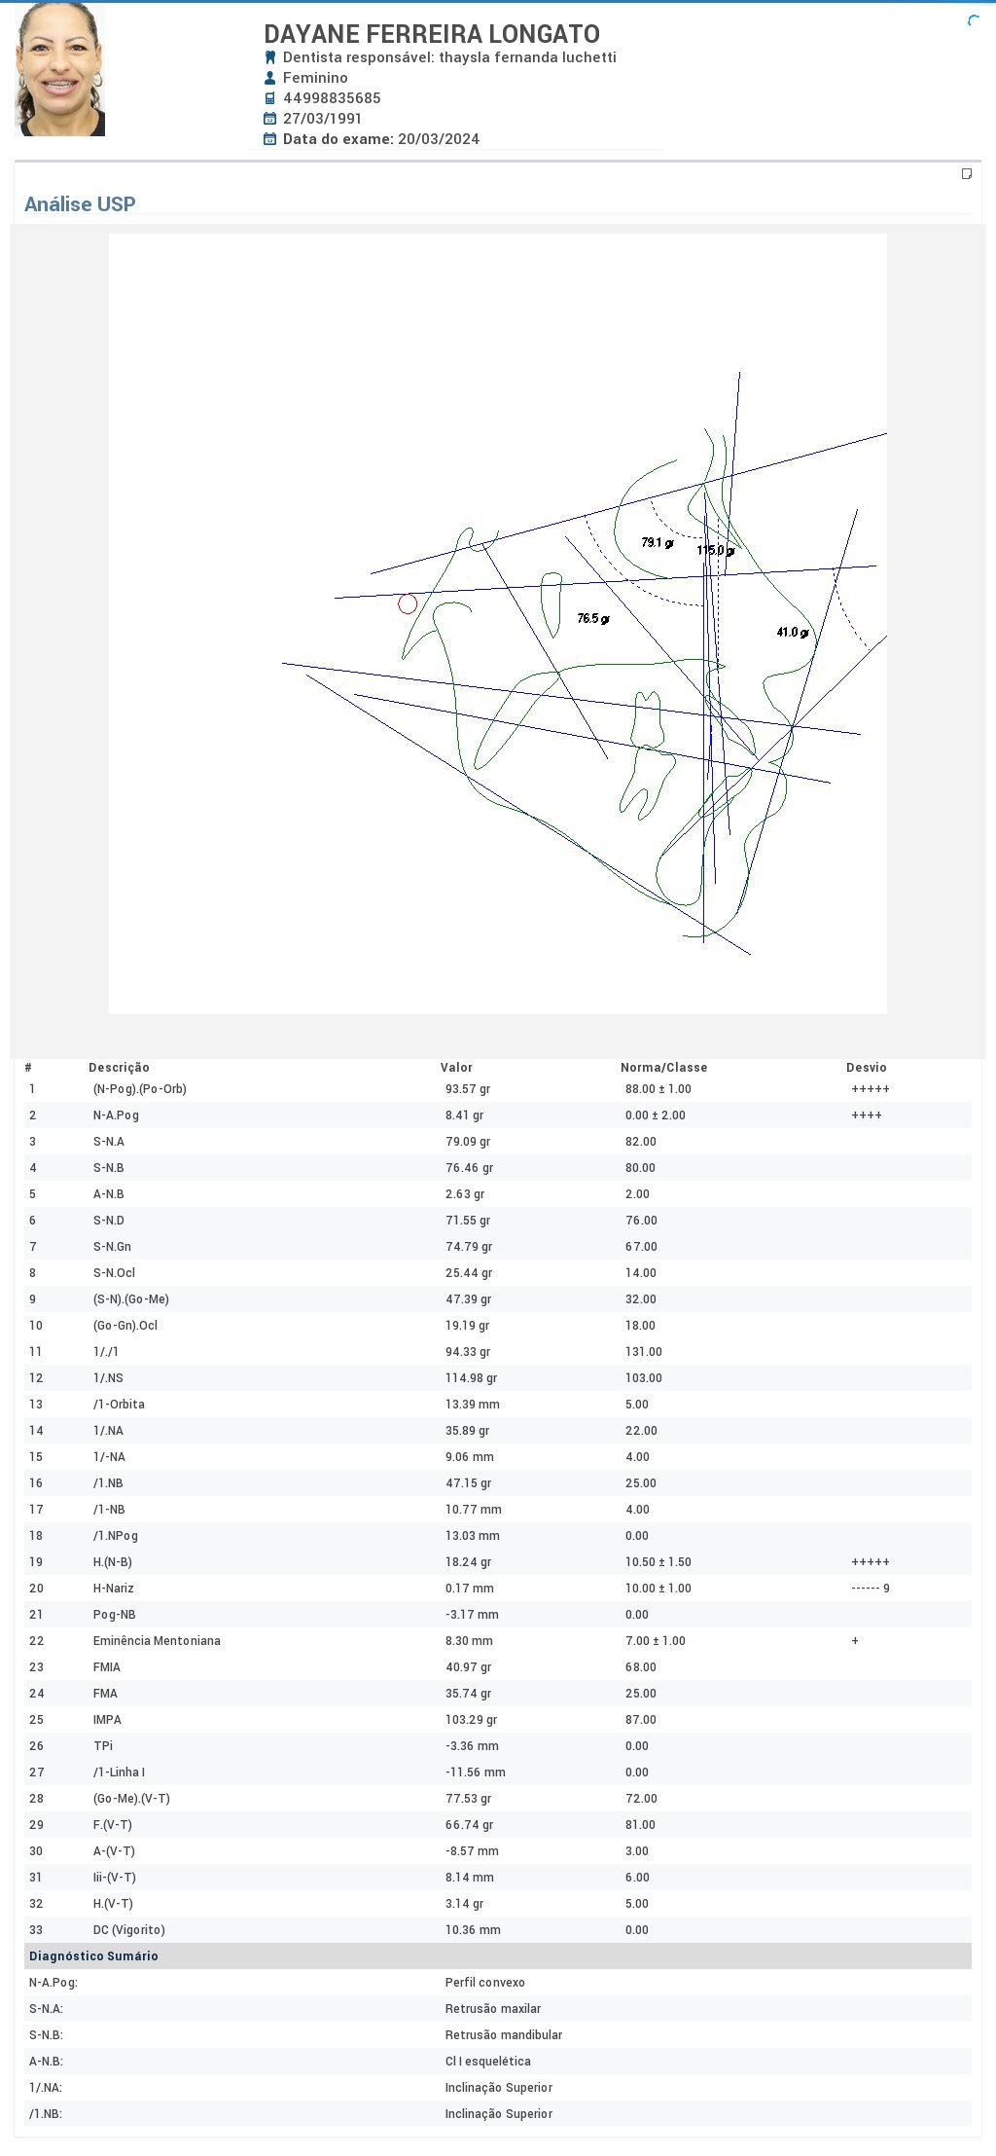The width and height of the screenshot is (996, 2156).
Task: Click the person icon next to Feminino
Action: [x=270, y=78]
